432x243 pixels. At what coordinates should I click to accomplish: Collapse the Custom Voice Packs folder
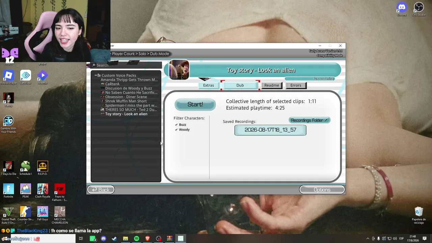96,75
